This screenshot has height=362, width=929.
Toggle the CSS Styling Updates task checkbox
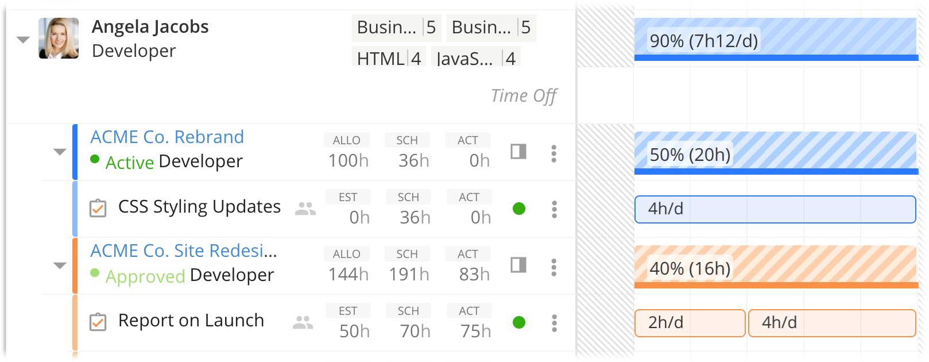pyautogui.click(x=98, y=208)
